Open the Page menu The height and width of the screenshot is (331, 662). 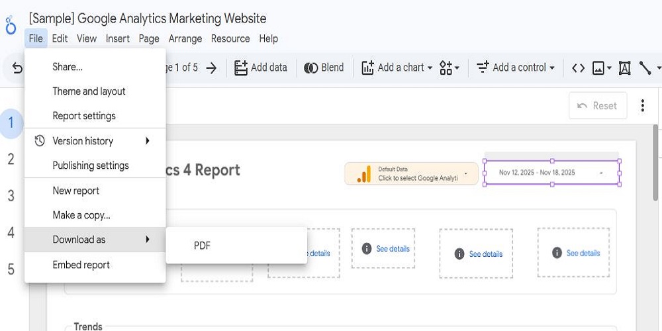[x=149, y=38]
